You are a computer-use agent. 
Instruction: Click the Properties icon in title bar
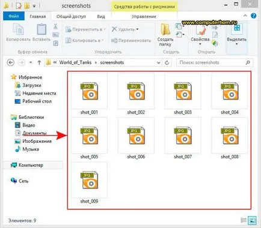pyautogui.click(x=19, y=5)
